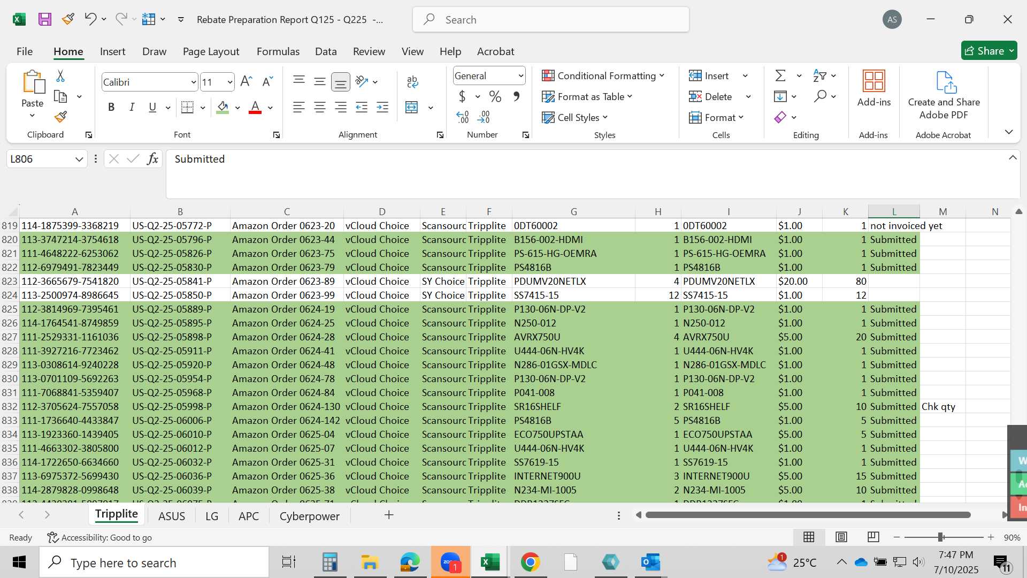Select cell M832 containing Chk qty
Viewport: 1027px width, 578px height.
(x=942, y=407)
